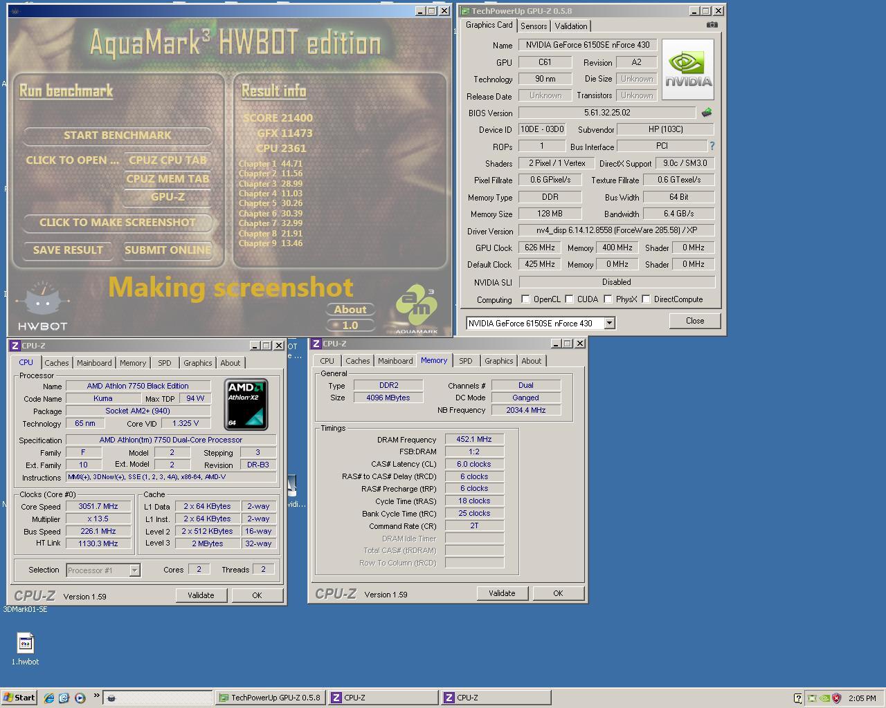Toggle the PhysX checkbox

point(608,299)
